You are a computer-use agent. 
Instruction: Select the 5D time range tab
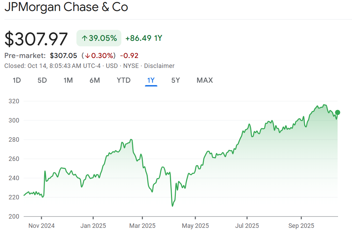point(42,80)
